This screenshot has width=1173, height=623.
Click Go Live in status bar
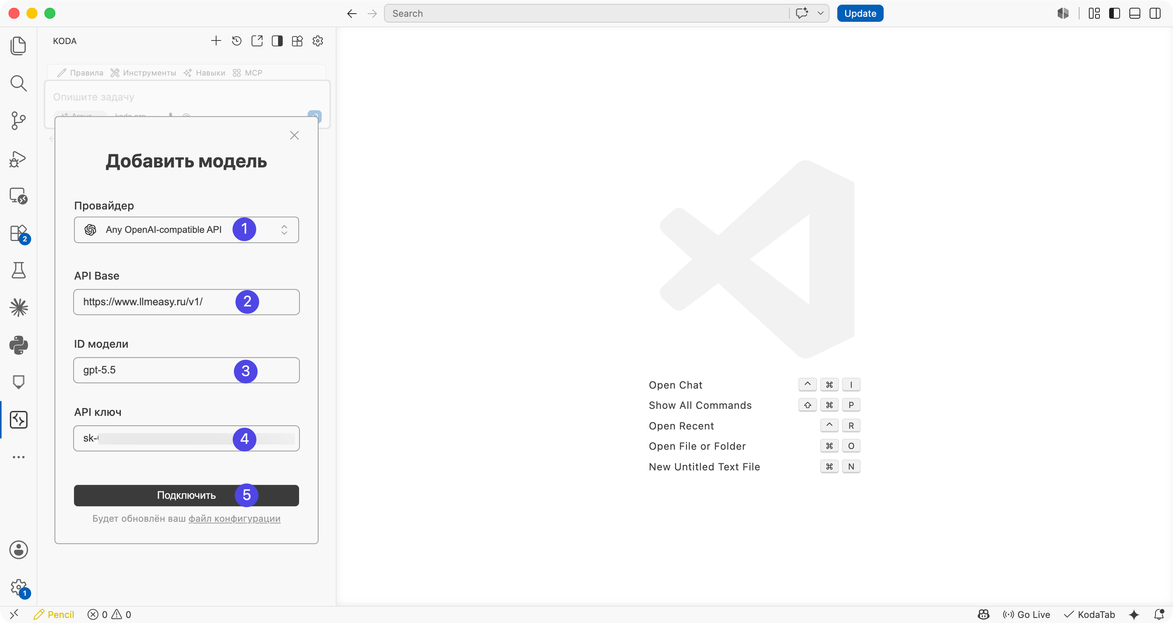click(x=1027, y=614)
